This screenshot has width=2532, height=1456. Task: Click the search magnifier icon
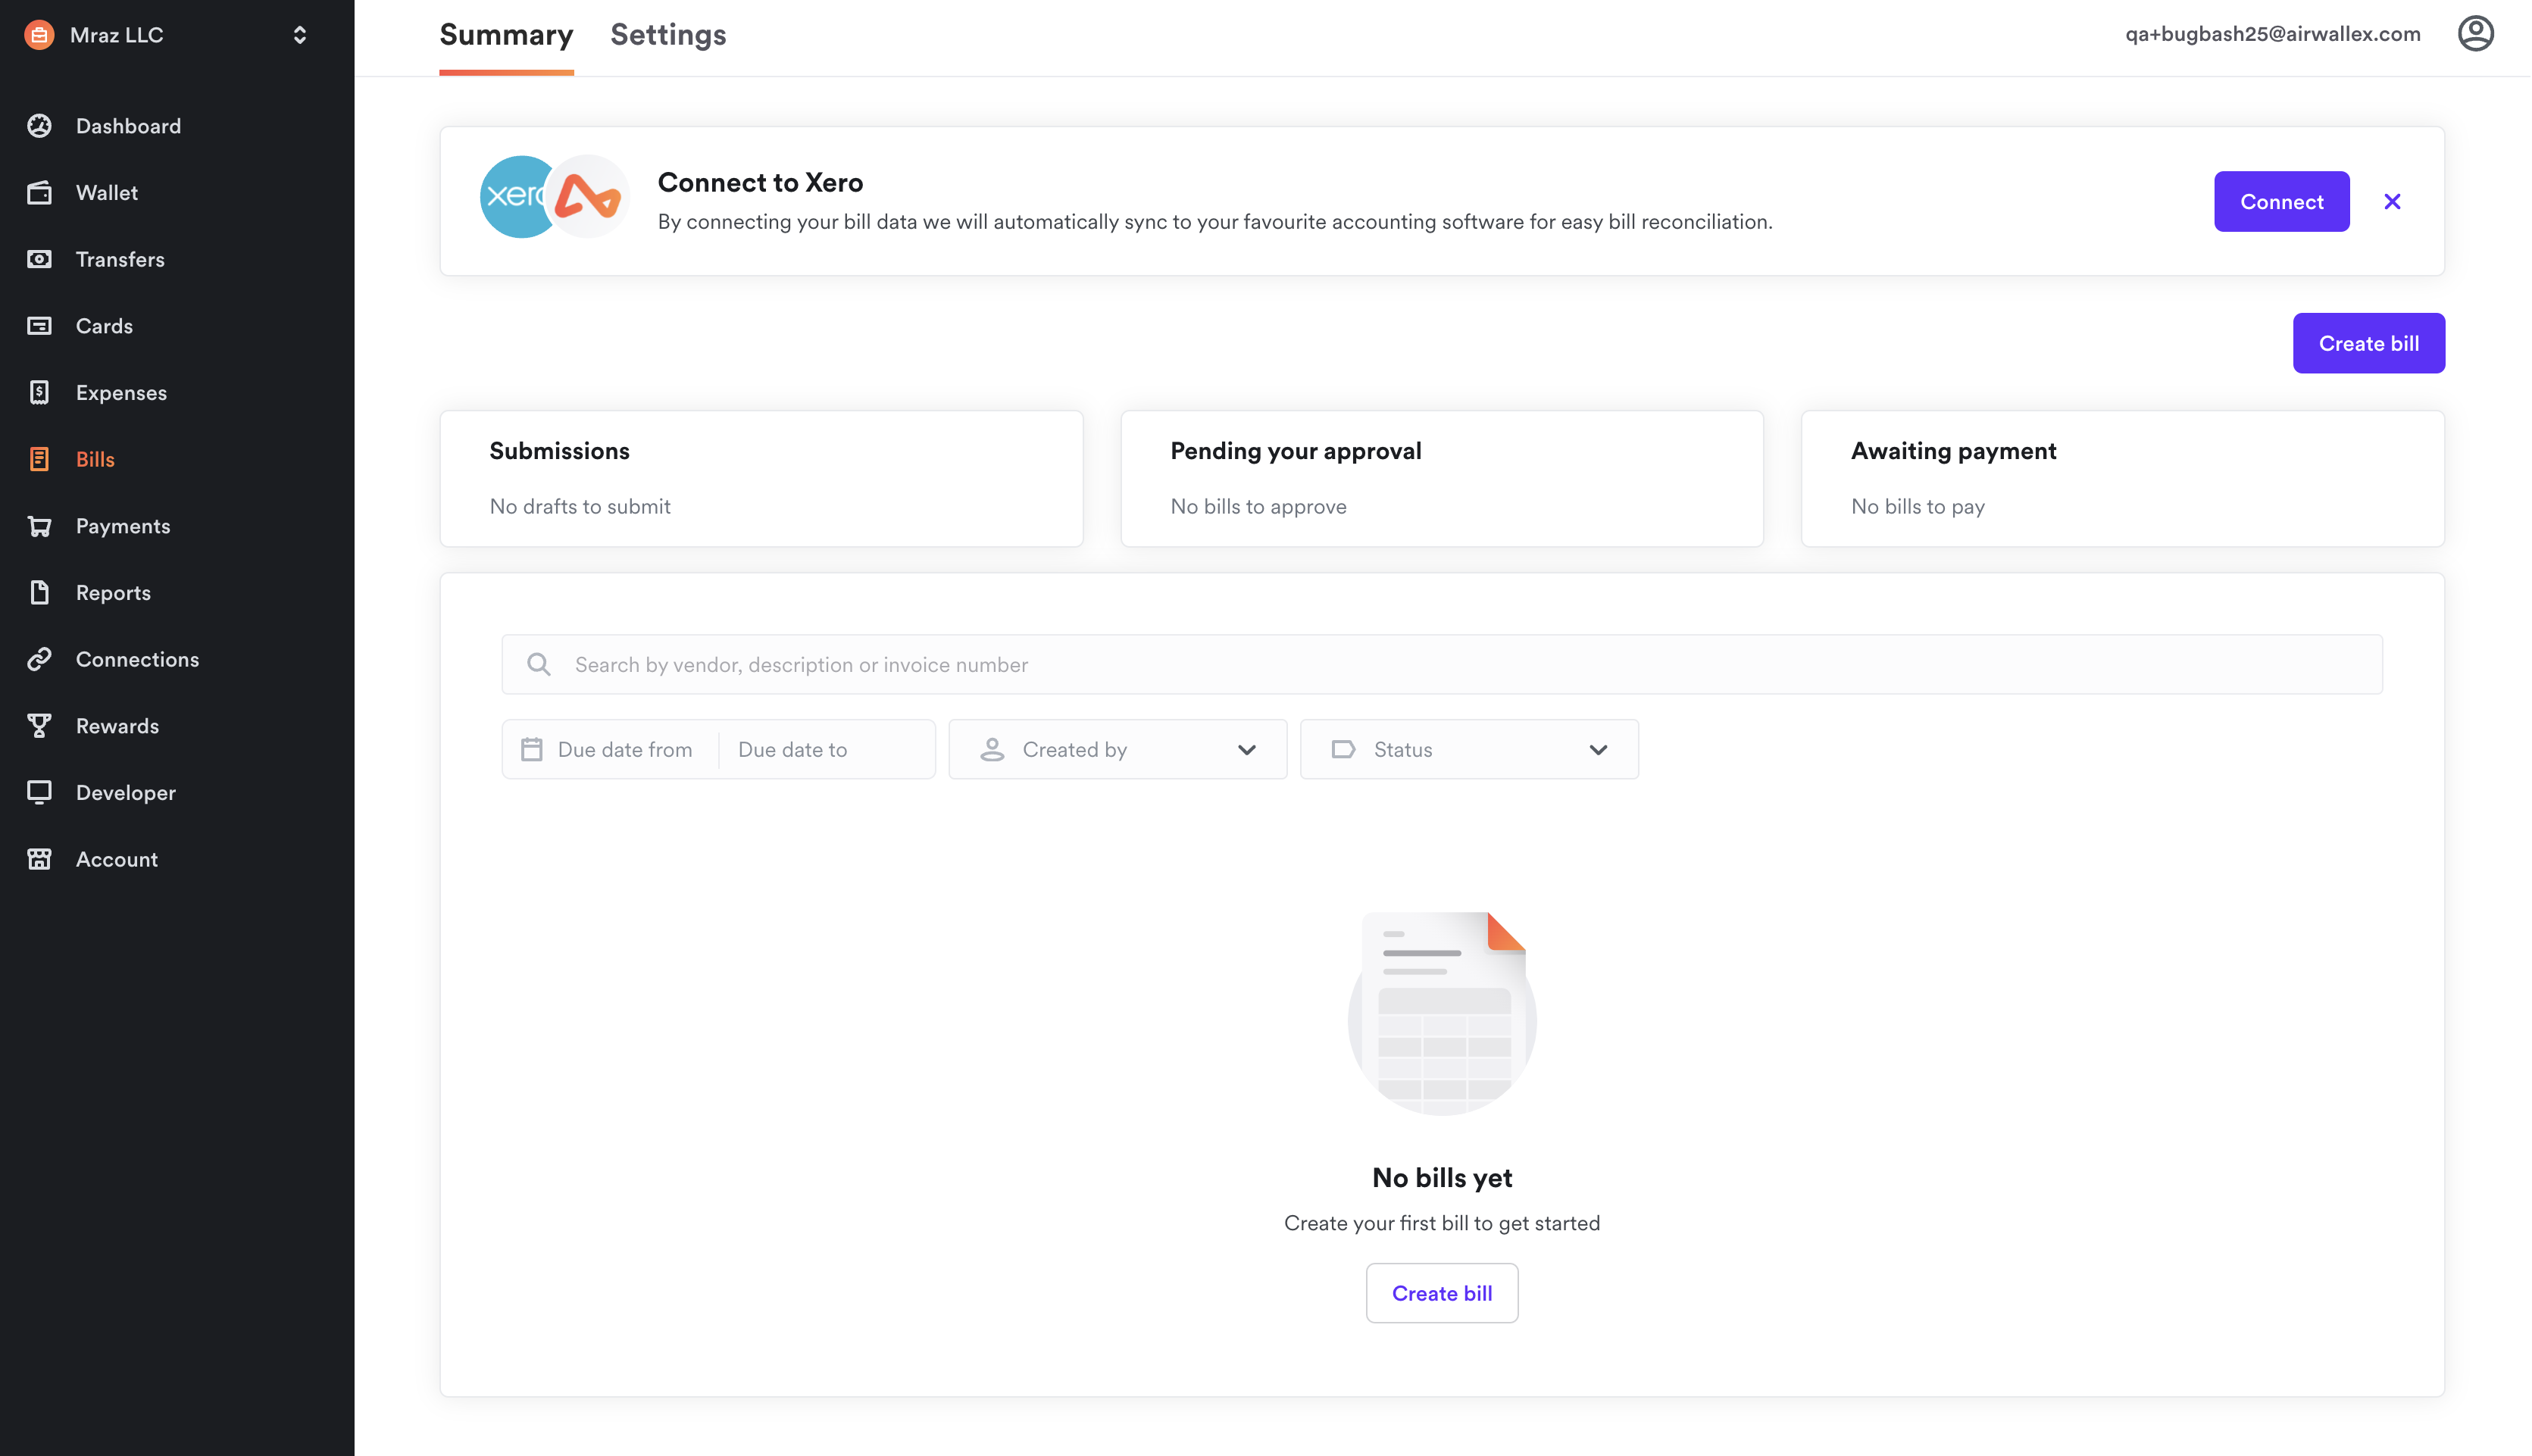[x=539, y=664]
